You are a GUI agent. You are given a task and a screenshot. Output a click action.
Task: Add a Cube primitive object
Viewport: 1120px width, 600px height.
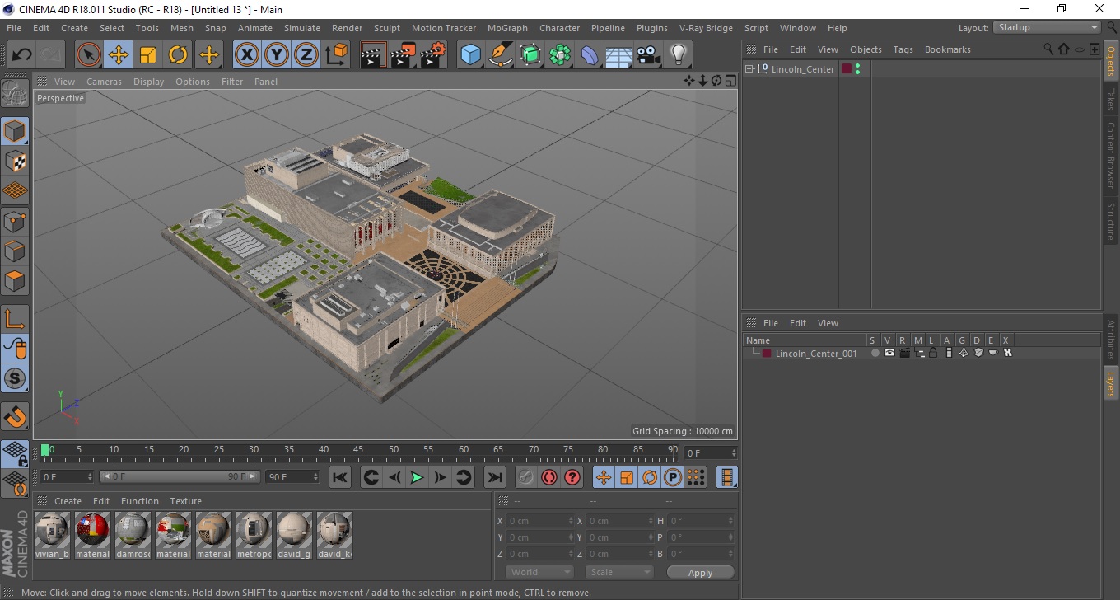pos(470,55)
